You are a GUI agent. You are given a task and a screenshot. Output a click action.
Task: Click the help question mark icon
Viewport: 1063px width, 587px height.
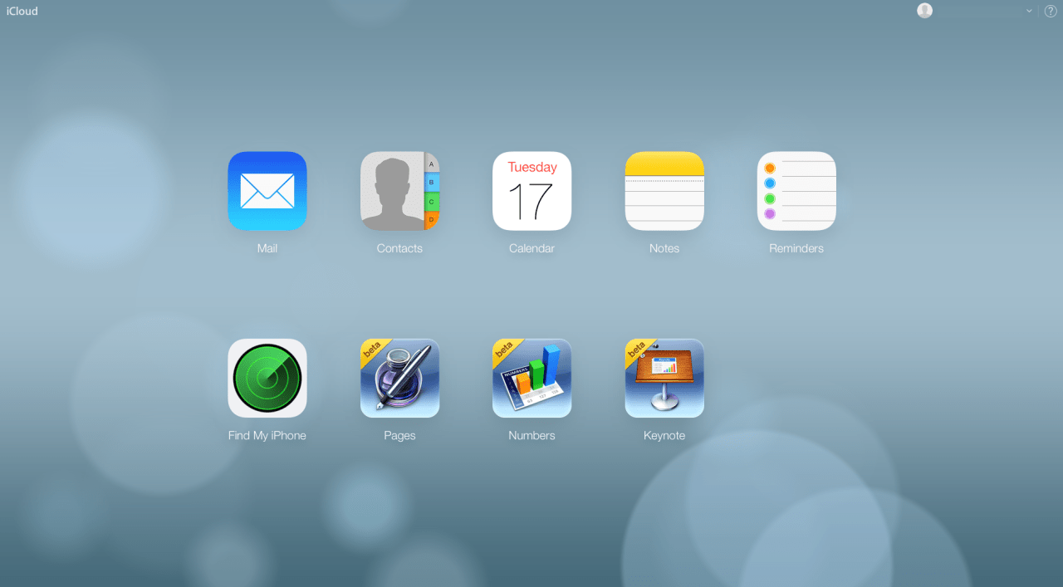[1050, 11]
